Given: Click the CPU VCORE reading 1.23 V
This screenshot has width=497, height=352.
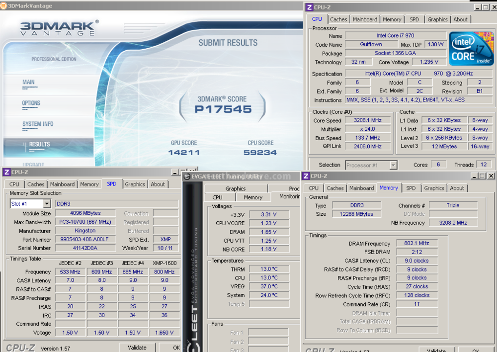Looking at the screenshot, I should tap(269, 223).
